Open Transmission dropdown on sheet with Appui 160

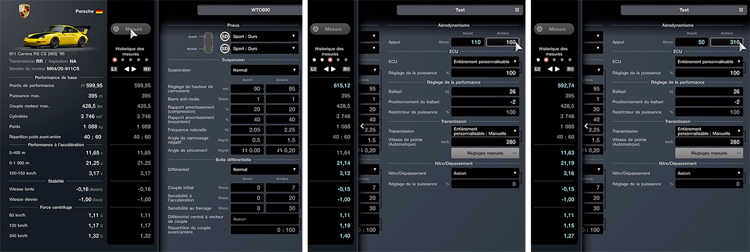point(485,131)
